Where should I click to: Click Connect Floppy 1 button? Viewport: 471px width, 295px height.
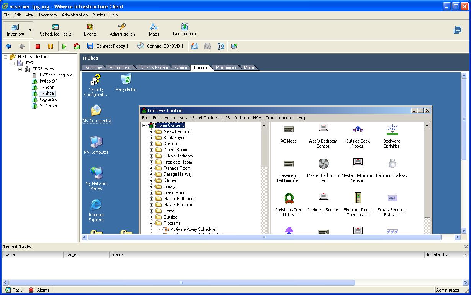pos(108,46)
